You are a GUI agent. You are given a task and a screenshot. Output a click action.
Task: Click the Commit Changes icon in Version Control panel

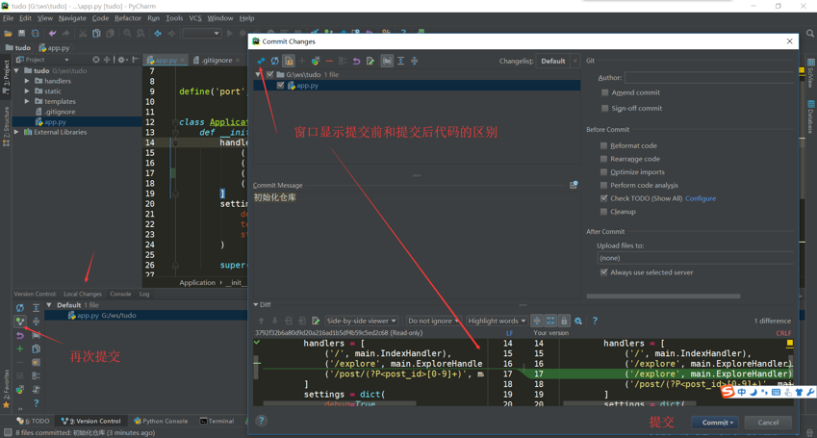pos(19,322)
